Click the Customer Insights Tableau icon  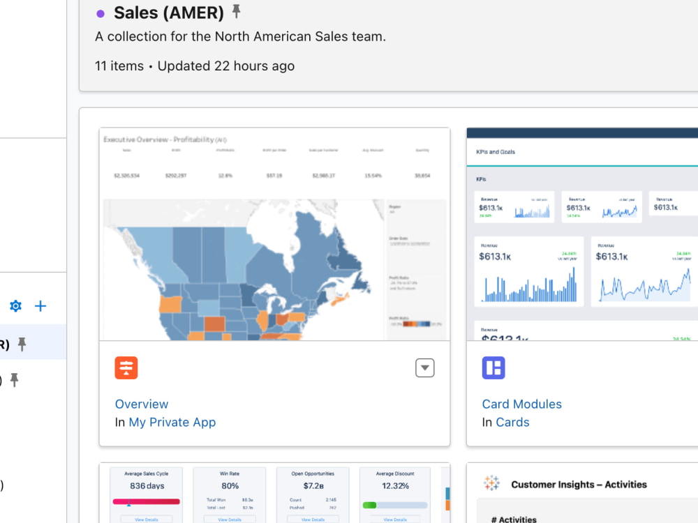[492, 483]
